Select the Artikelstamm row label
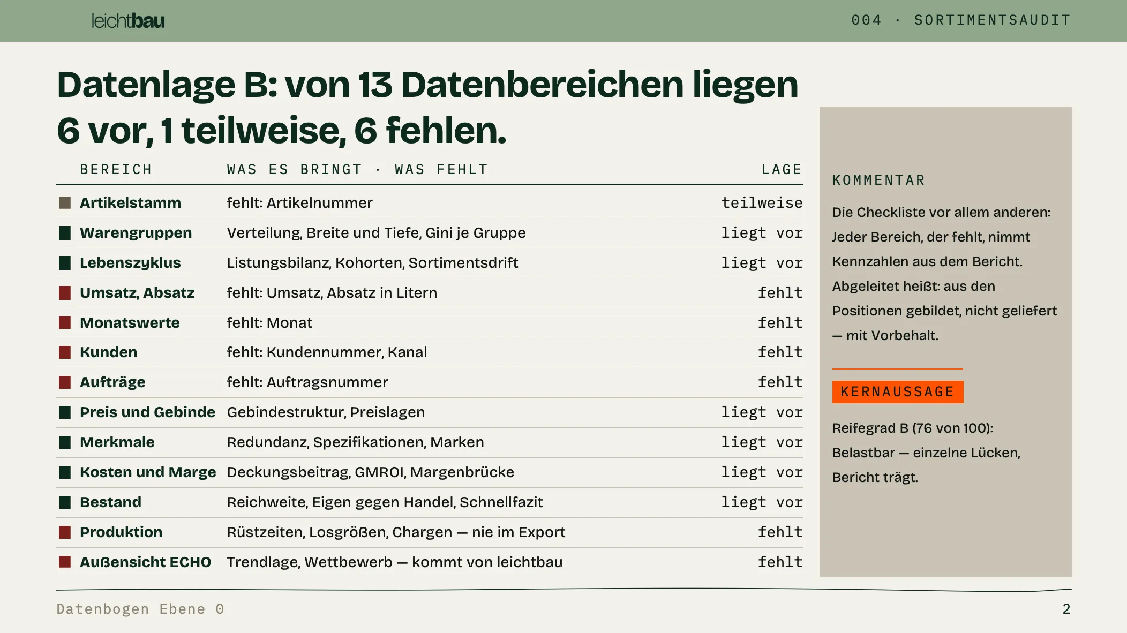The image size is (1127, 633). (130, 203)
